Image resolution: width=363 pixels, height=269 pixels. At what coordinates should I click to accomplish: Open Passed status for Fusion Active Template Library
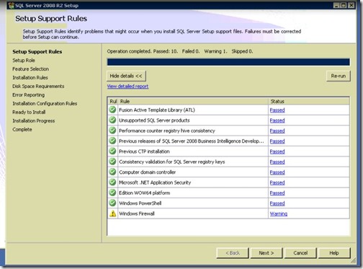point(277,110)
